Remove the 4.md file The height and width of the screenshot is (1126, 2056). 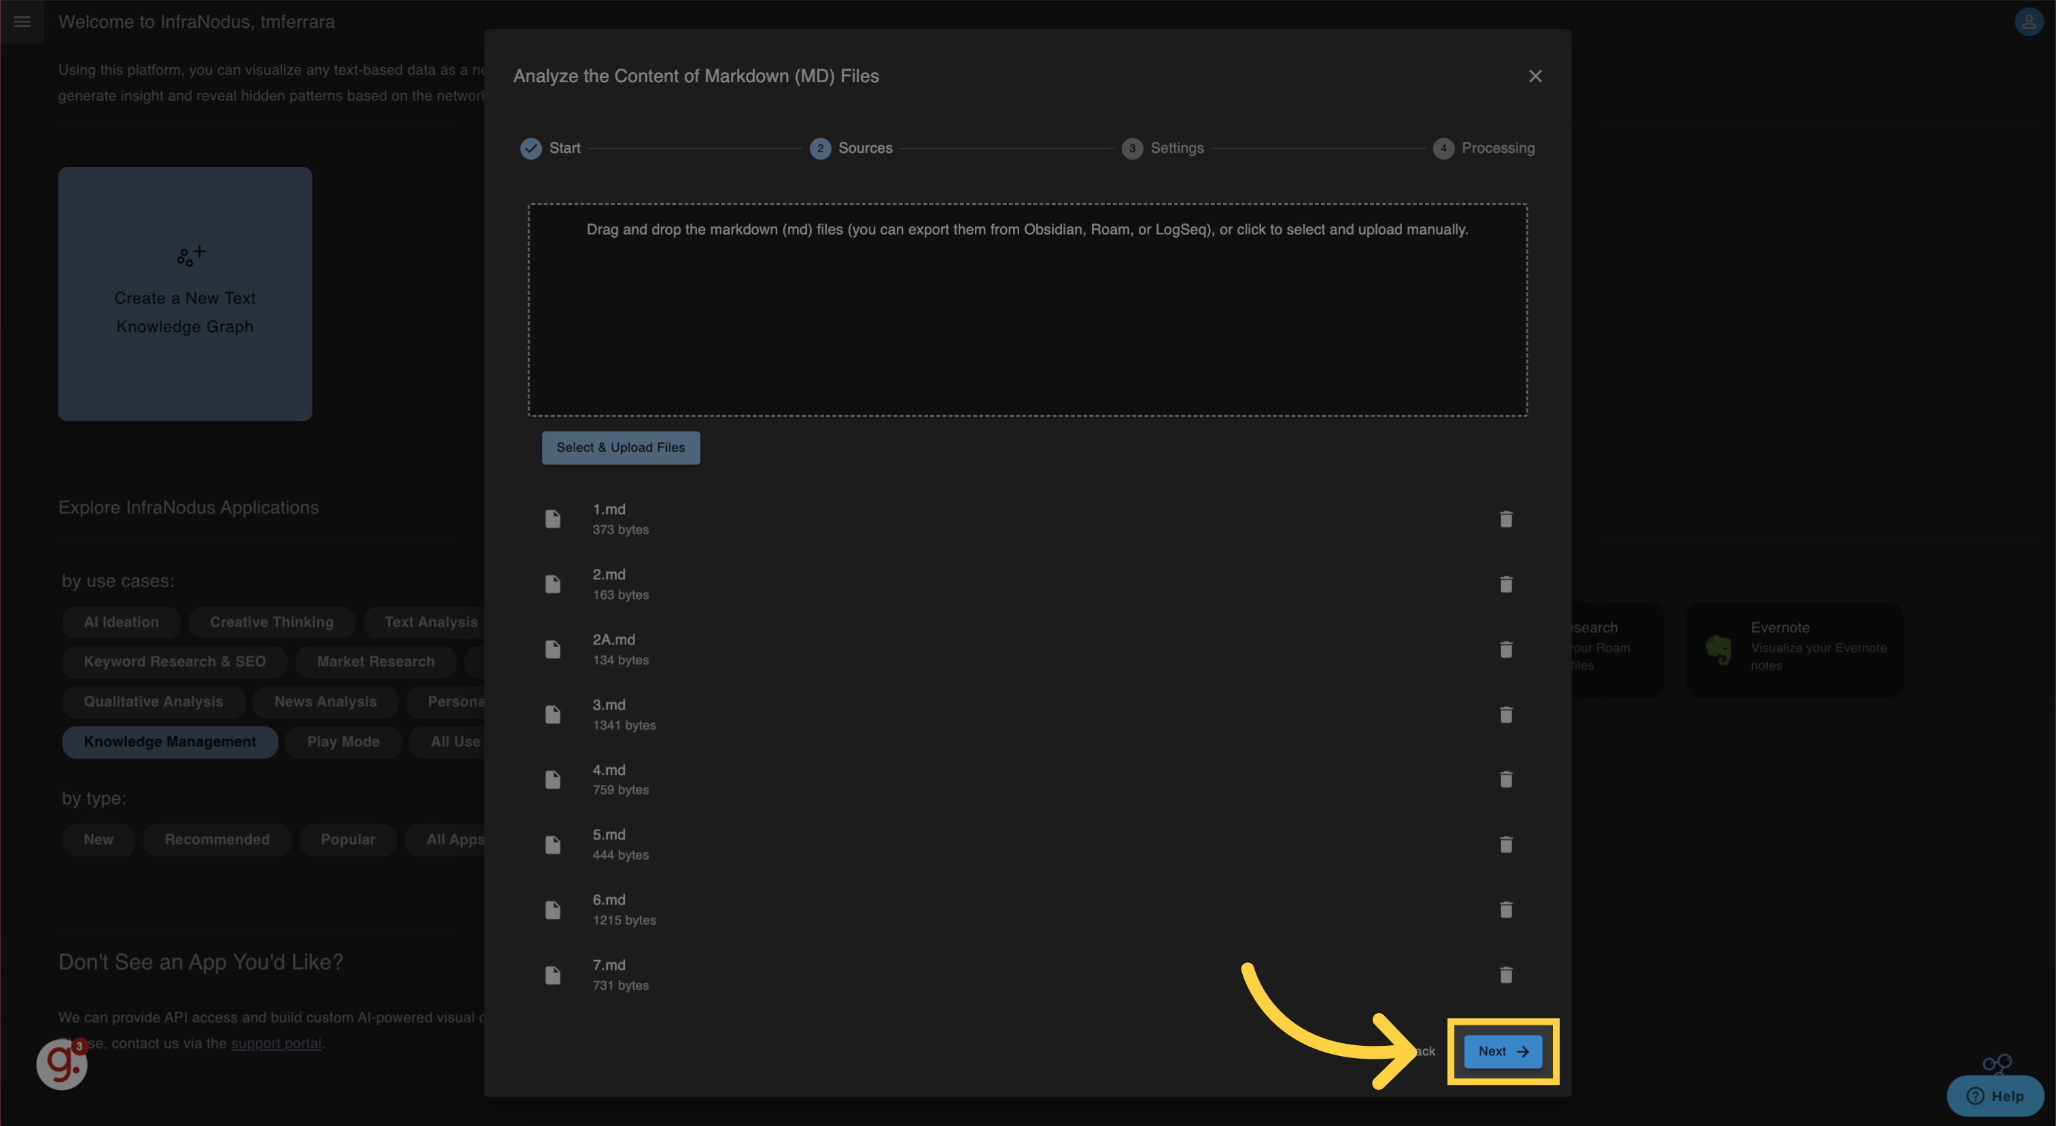pos(1505,779)
